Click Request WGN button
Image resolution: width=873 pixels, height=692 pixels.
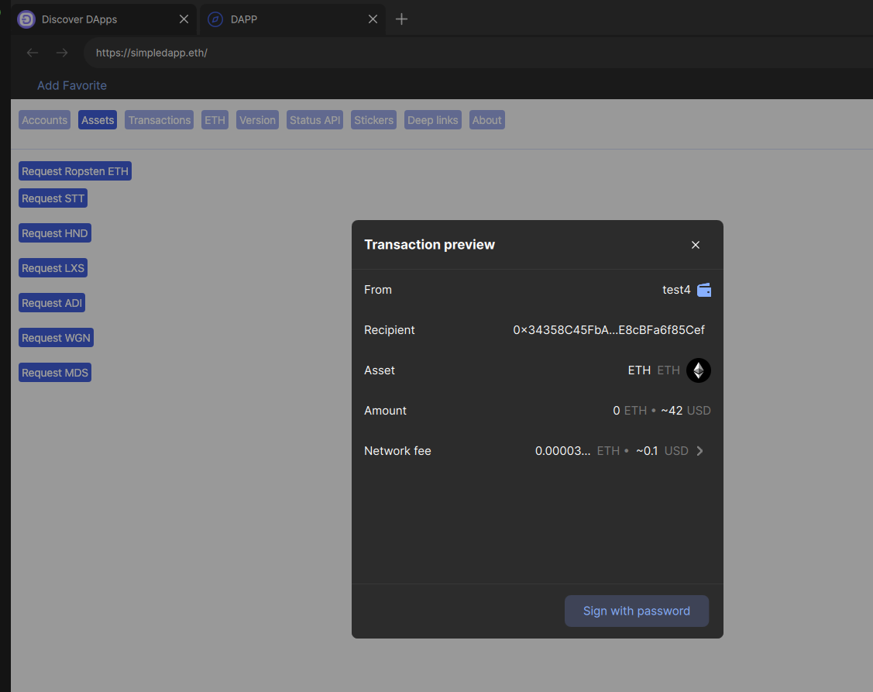tap(56, 338)
